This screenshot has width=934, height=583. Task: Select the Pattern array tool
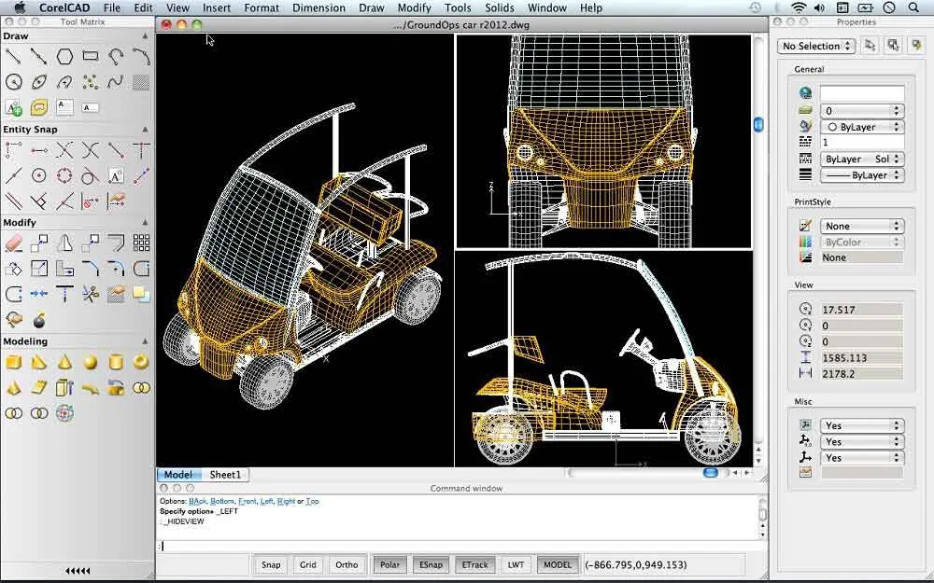click(x=141, y=243)
